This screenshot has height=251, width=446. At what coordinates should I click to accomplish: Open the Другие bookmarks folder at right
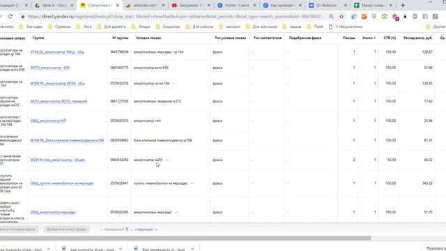point(436,26)
